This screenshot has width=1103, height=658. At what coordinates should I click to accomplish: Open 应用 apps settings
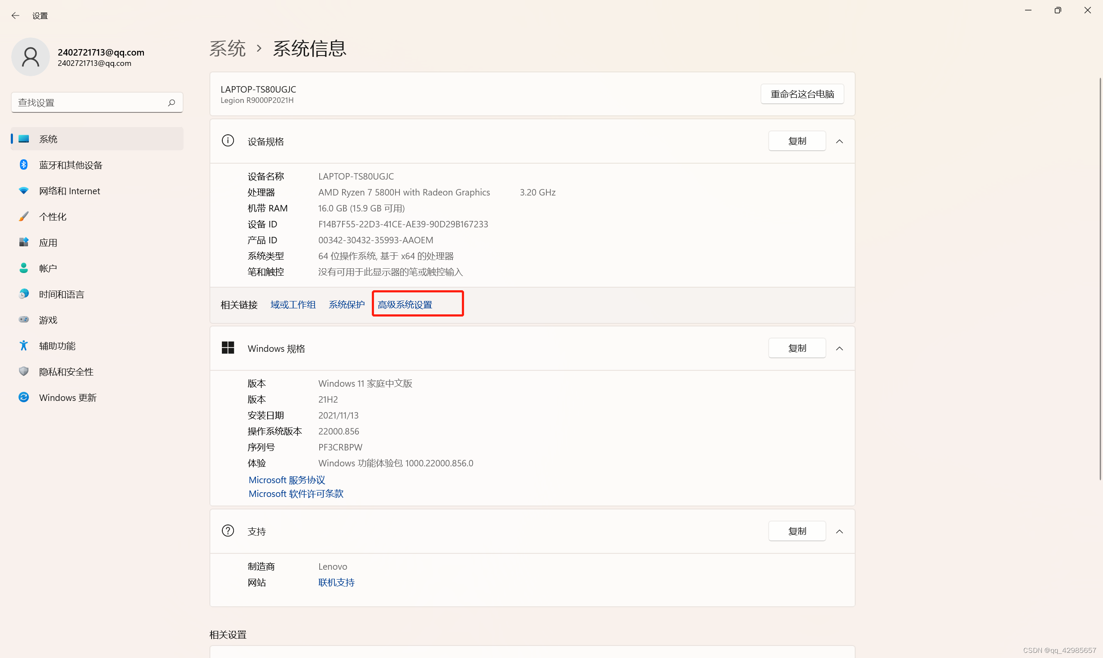pos(49,242)
